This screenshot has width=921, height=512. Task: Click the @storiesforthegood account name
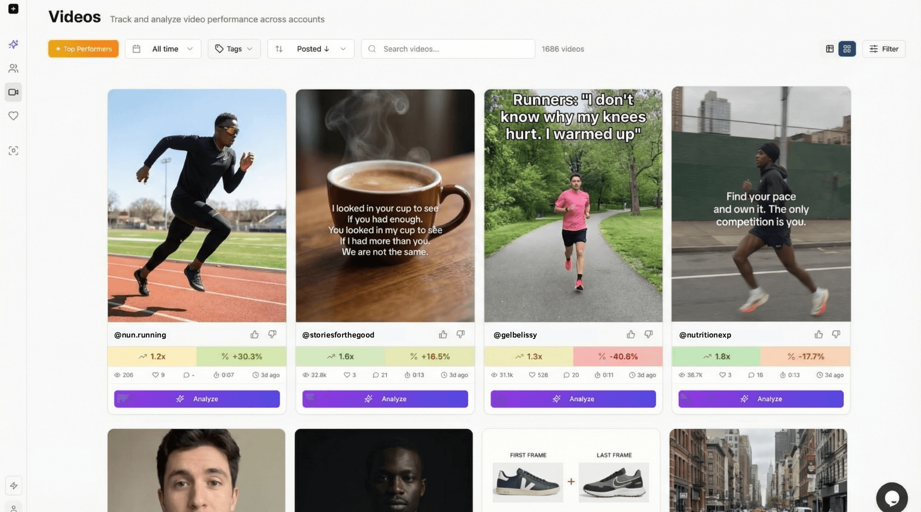[338, 335]
